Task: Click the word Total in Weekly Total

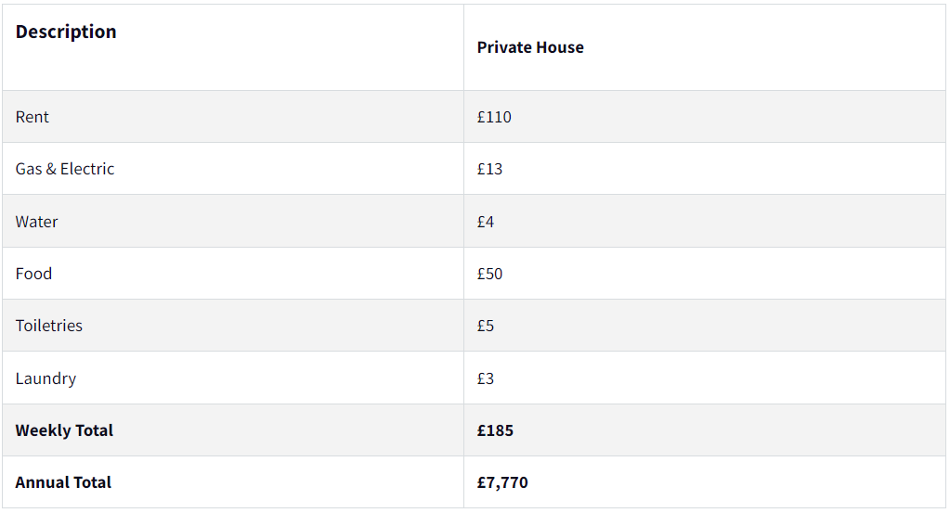Action: (94, 430)
